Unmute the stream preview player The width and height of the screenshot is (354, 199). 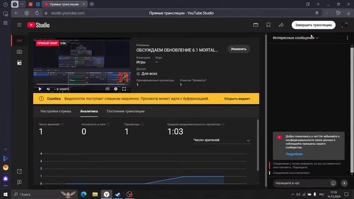(x=48, y=89)
